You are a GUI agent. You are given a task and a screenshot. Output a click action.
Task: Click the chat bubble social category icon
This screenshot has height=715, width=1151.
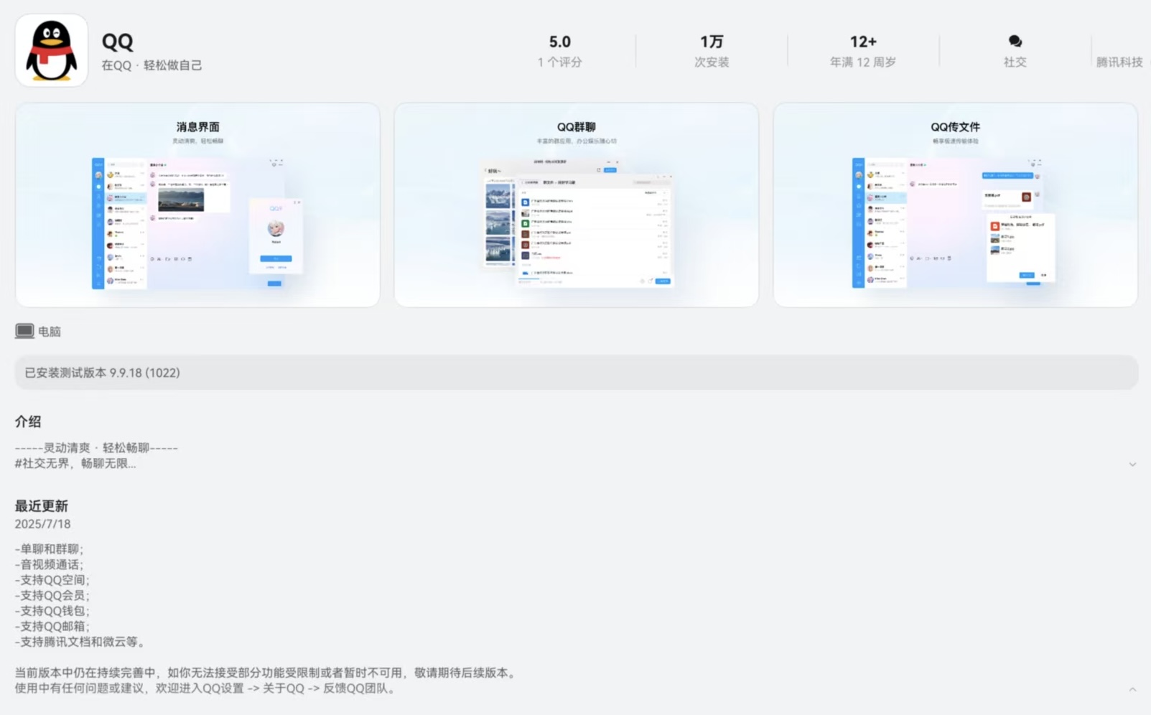click(1015, 42)
